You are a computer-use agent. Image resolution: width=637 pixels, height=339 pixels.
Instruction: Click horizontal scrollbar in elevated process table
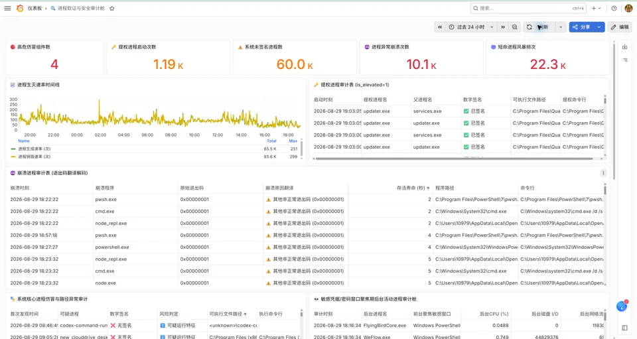point(454,159)
